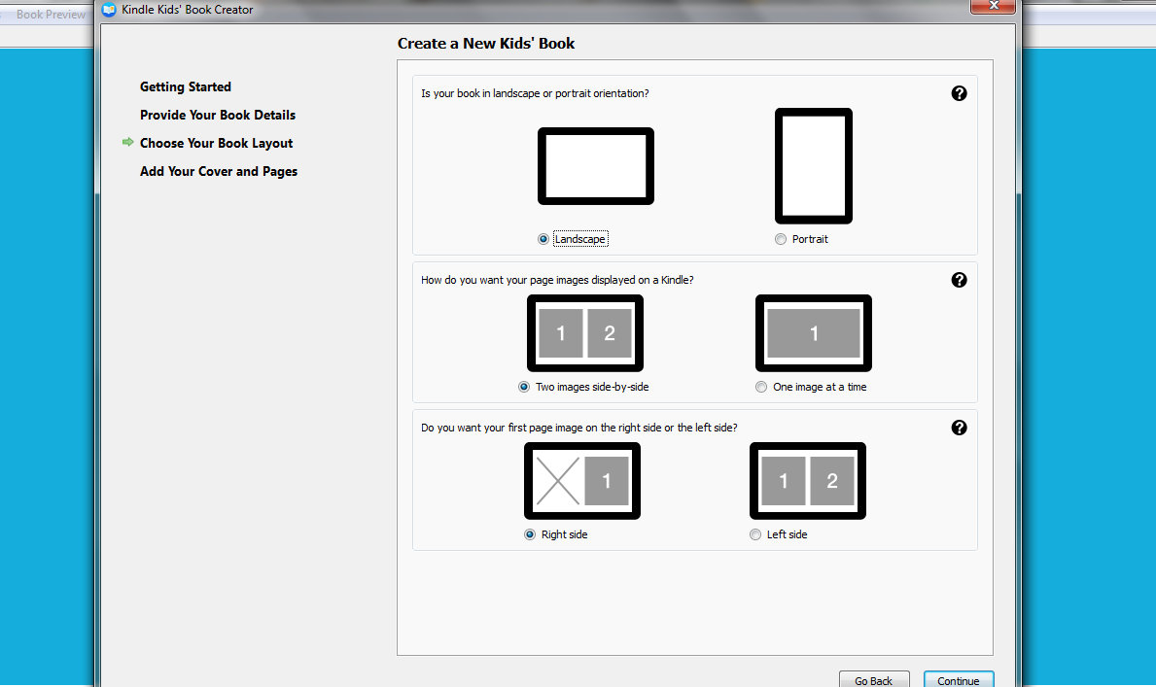Select the Landscape radio button

(543, 239)
